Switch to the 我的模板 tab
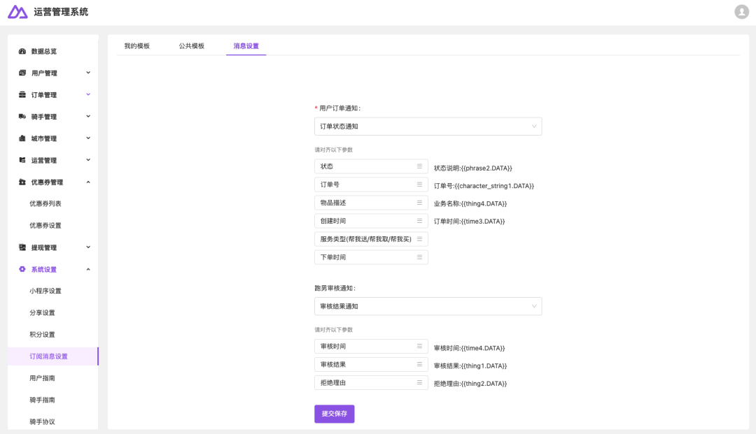Screen dimensions: 756x434 pos(137,46)
